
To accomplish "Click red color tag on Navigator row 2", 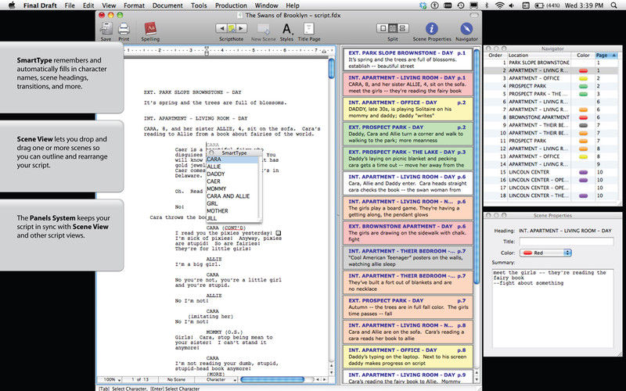I will [583, 70].
